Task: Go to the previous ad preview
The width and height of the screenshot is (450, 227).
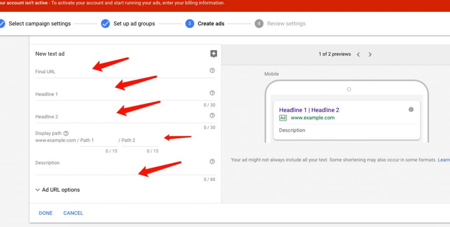Action: [x=358, y=54]
